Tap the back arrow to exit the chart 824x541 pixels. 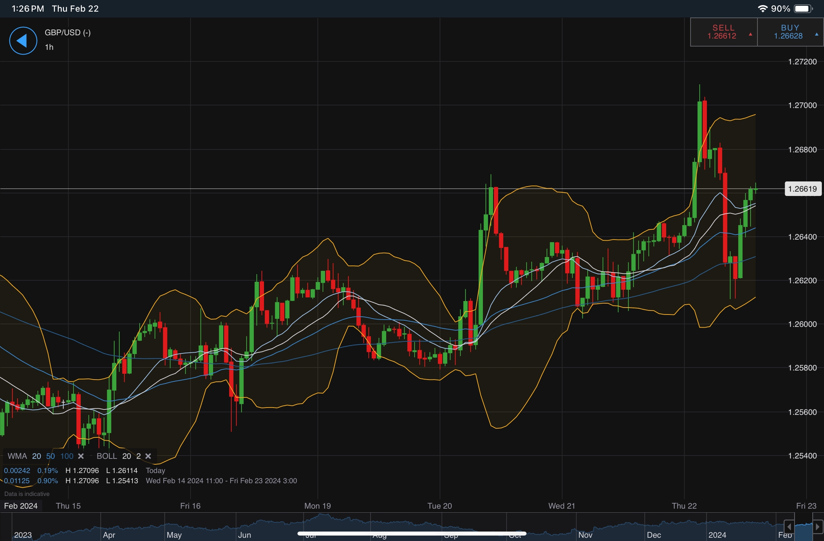pyautogui.click(x=23, y=40)
